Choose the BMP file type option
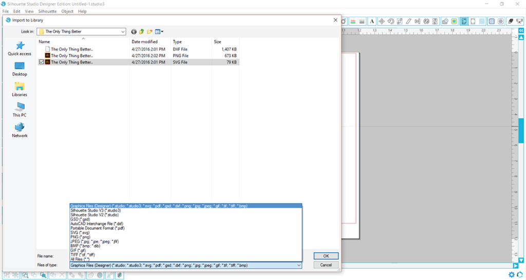The image size is (526, 280). coord(85,246)
